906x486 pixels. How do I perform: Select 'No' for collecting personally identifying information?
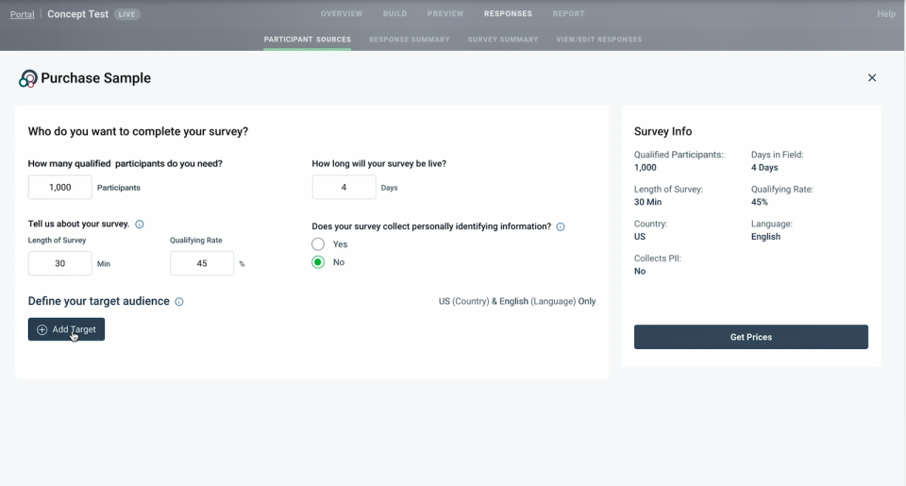coord(319,262)
